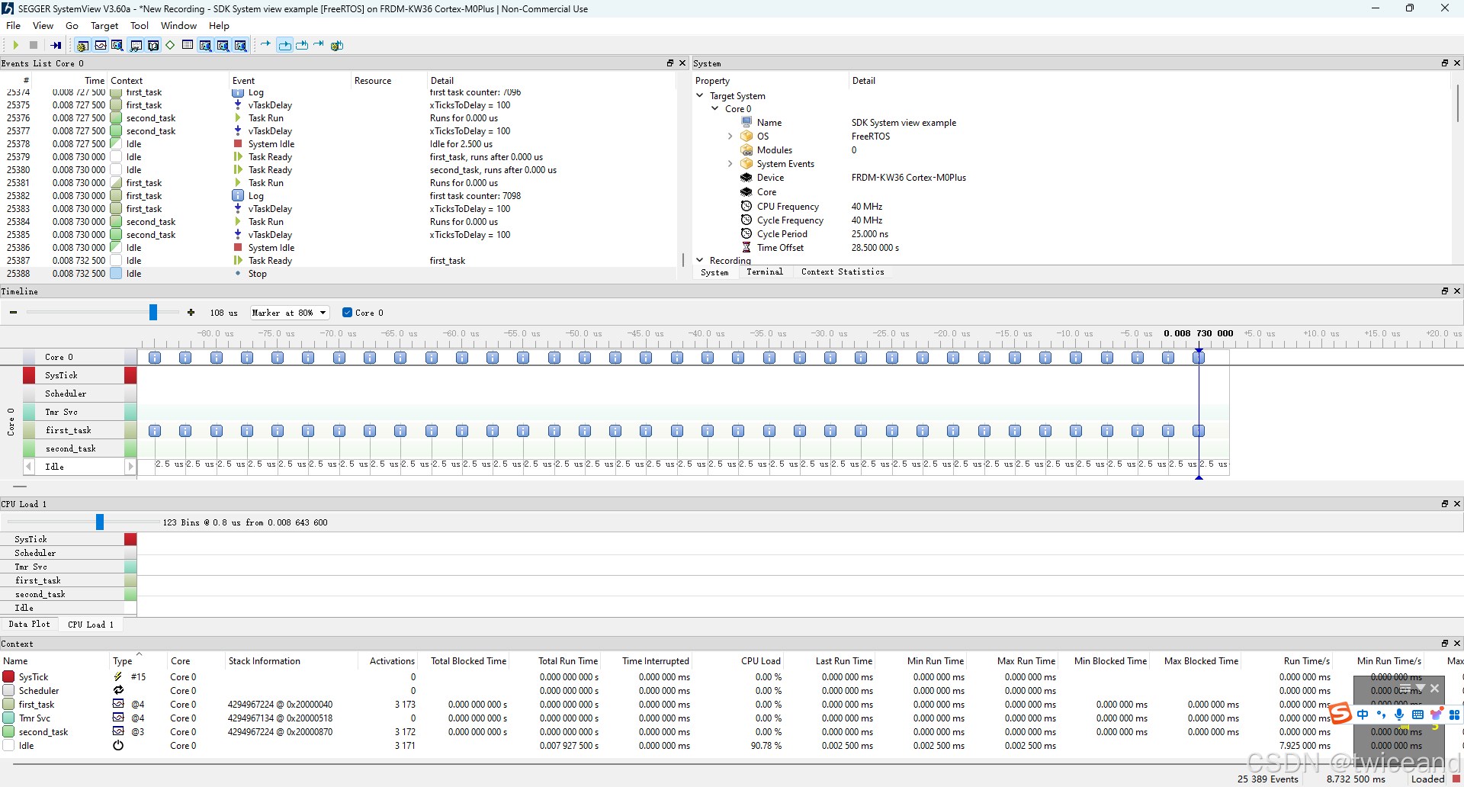Expand the OS node in System panel

pyautogui.click(x=730, y=137)
